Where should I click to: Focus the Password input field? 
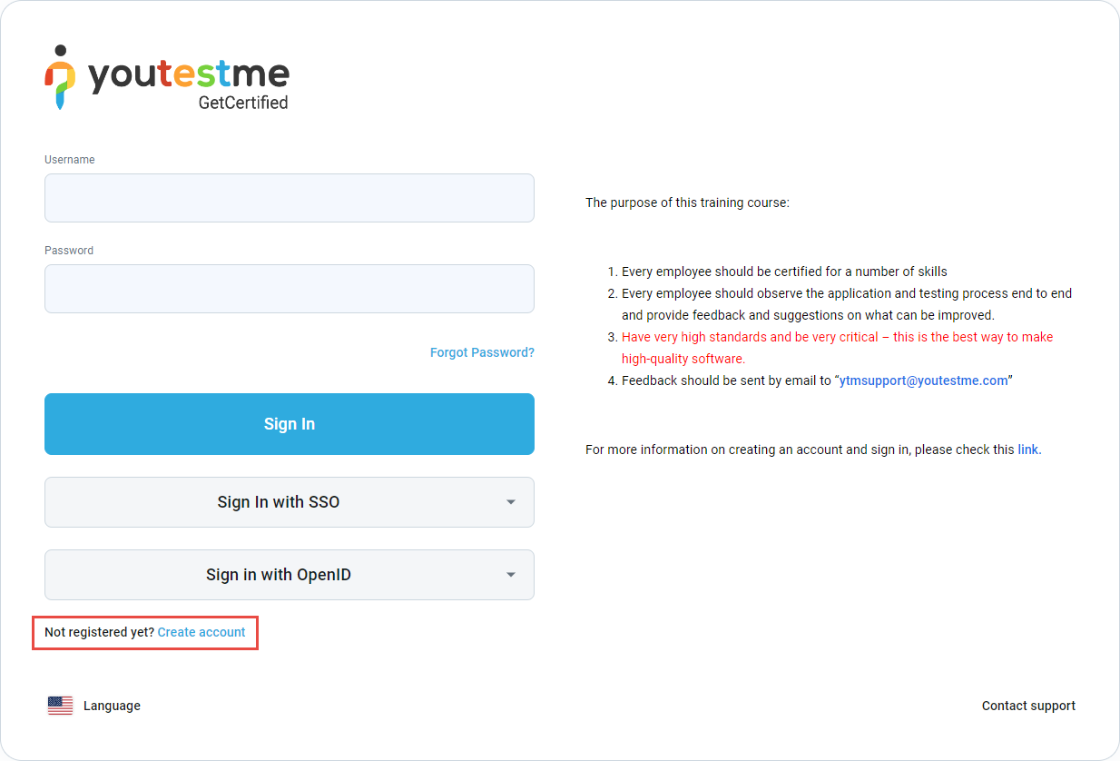[290, 289]
